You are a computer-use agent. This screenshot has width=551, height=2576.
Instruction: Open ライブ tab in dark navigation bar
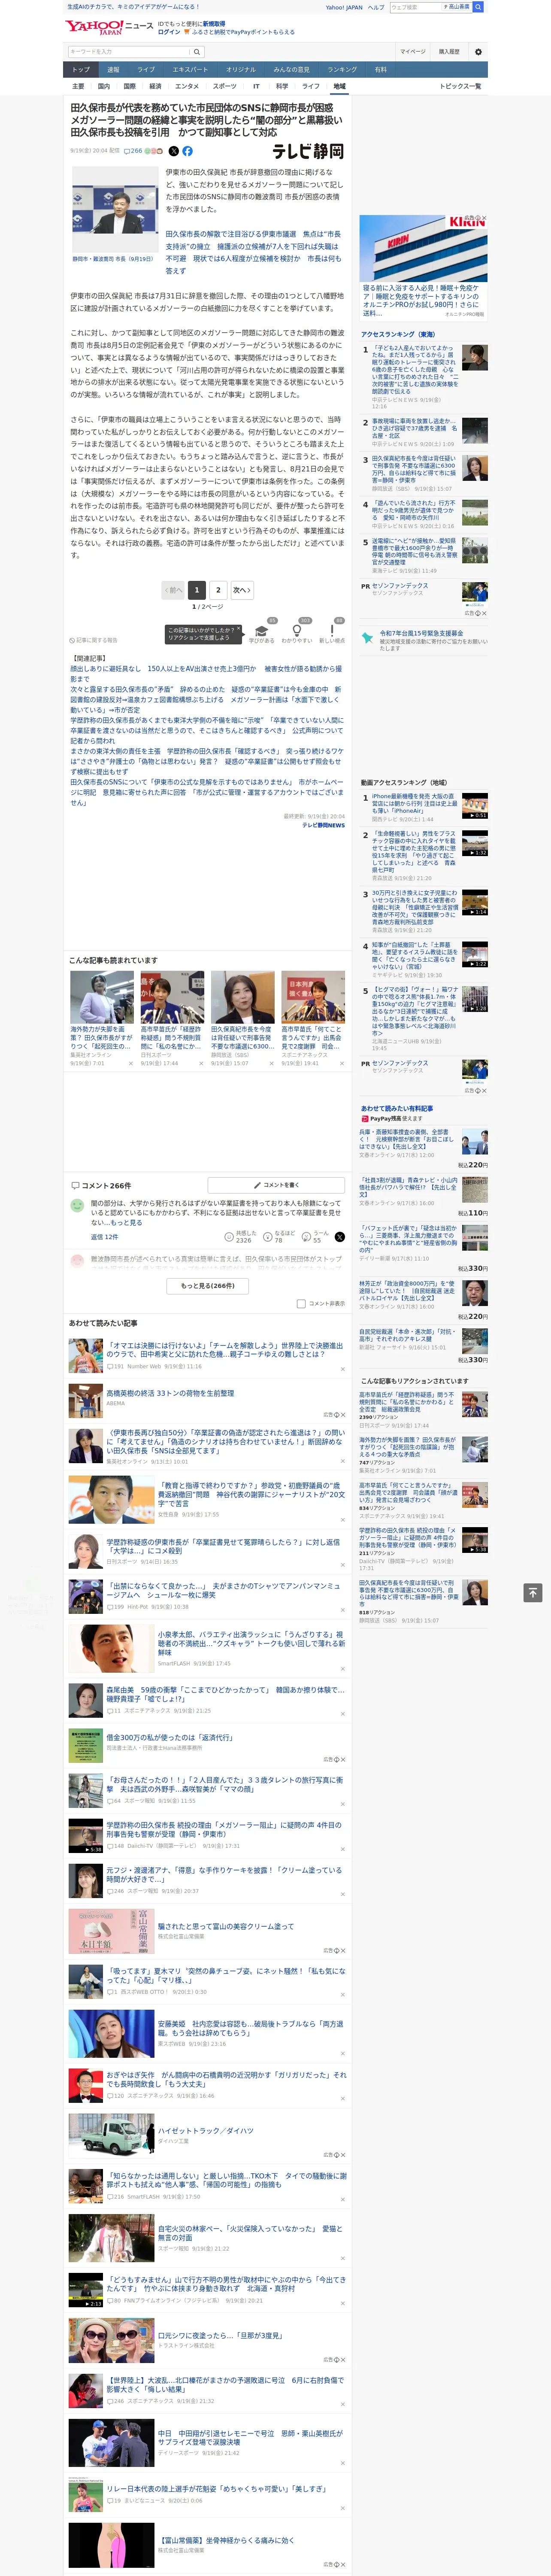point(146,70)
